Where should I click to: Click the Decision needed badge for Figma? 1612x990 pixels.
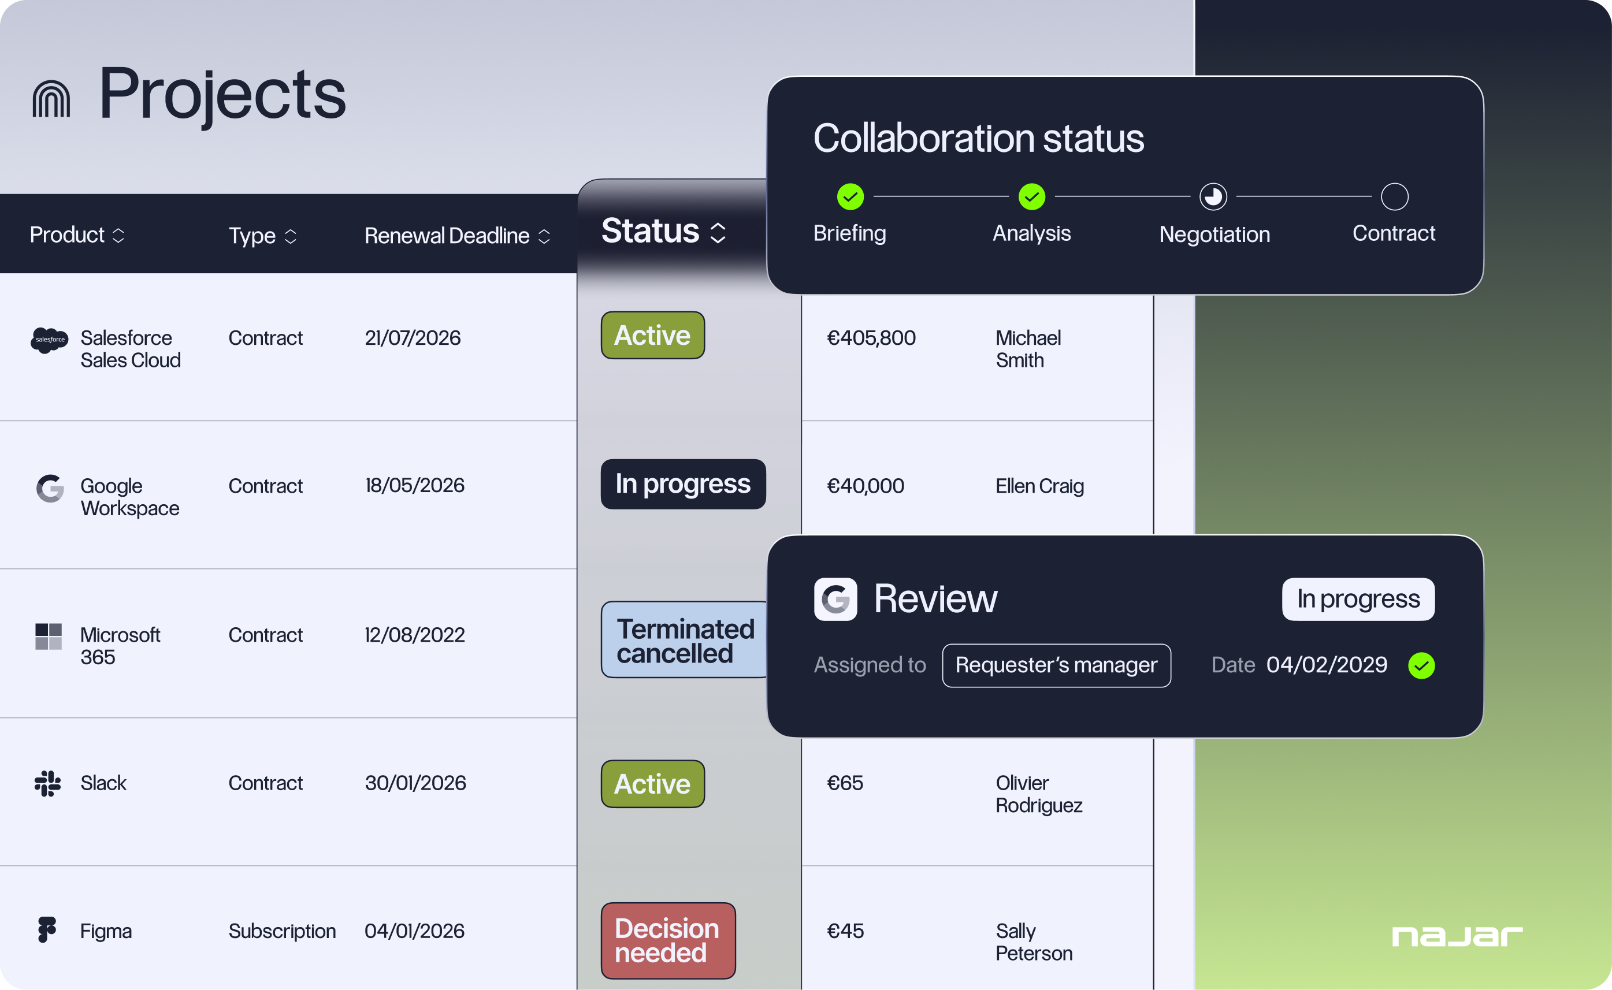(668, 940)
